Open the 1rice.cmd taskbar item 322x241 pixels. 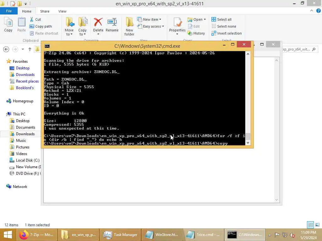203,235
